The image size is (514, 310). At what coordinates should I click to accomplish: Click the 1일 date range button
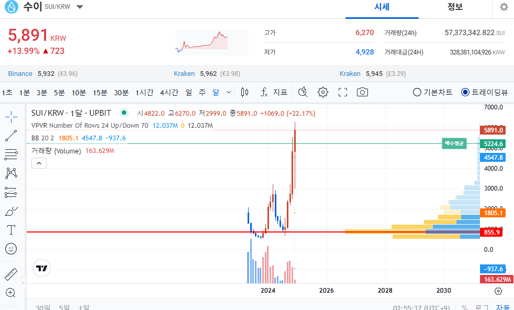pyautogui.click(x=84, y=307)
